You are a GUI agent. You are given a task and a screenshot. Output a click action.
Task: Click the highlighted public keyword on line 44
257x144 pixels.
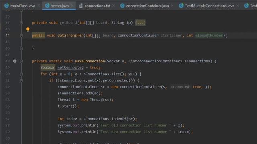point(38,36)
